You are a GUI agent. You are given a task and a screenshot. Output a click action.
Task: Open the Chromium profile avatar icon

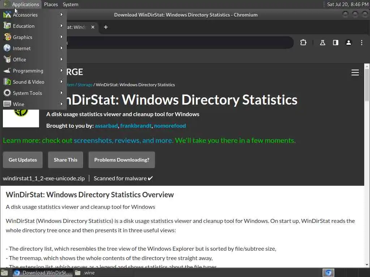tap(349, 43)
